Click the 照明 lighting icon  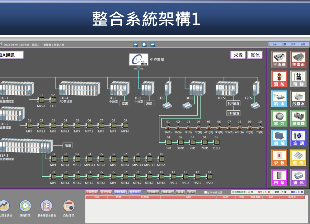tap(298, 157)
